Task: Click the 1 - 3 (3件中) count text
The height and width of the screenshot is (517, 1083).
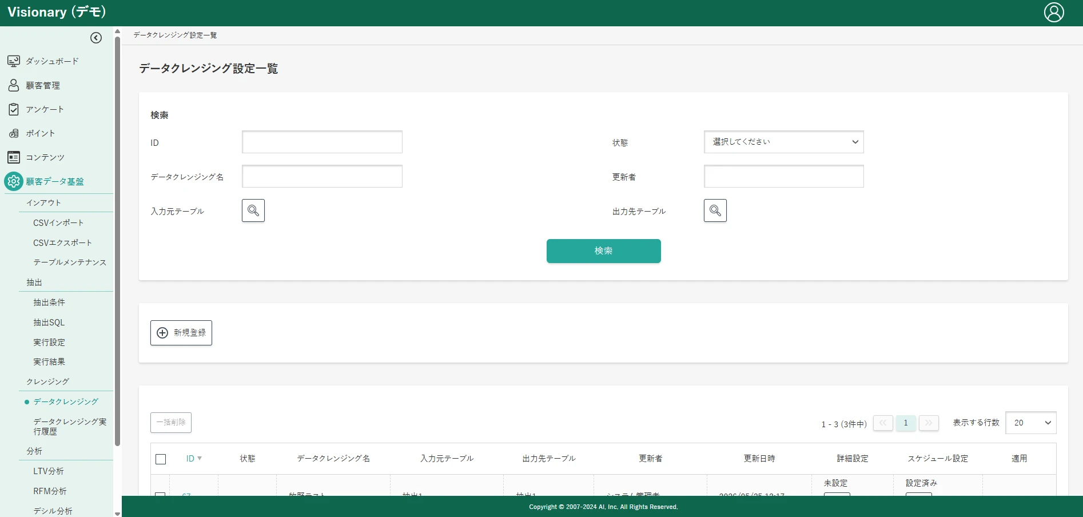Action: [x=844, y=424]
